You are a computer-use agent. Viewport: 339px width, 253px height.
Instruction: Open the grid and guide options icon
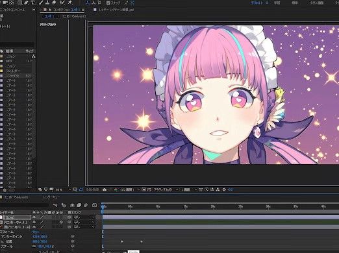coord(75,189)
